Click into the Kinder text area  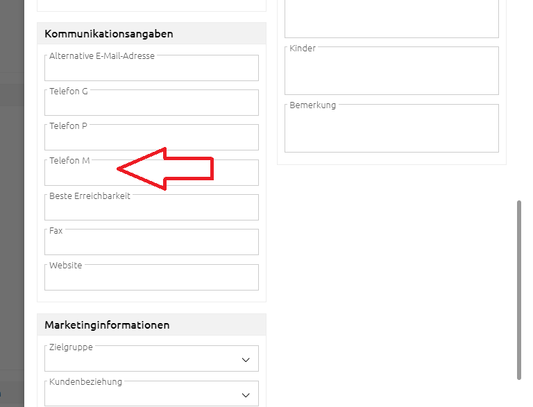(x=391, y=73)
